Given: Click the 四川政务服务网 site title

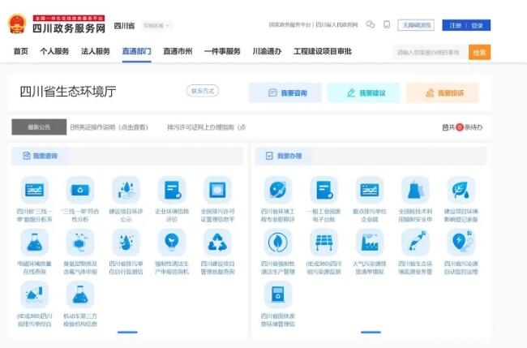Looking at the screenshot, I should [69, 28].
